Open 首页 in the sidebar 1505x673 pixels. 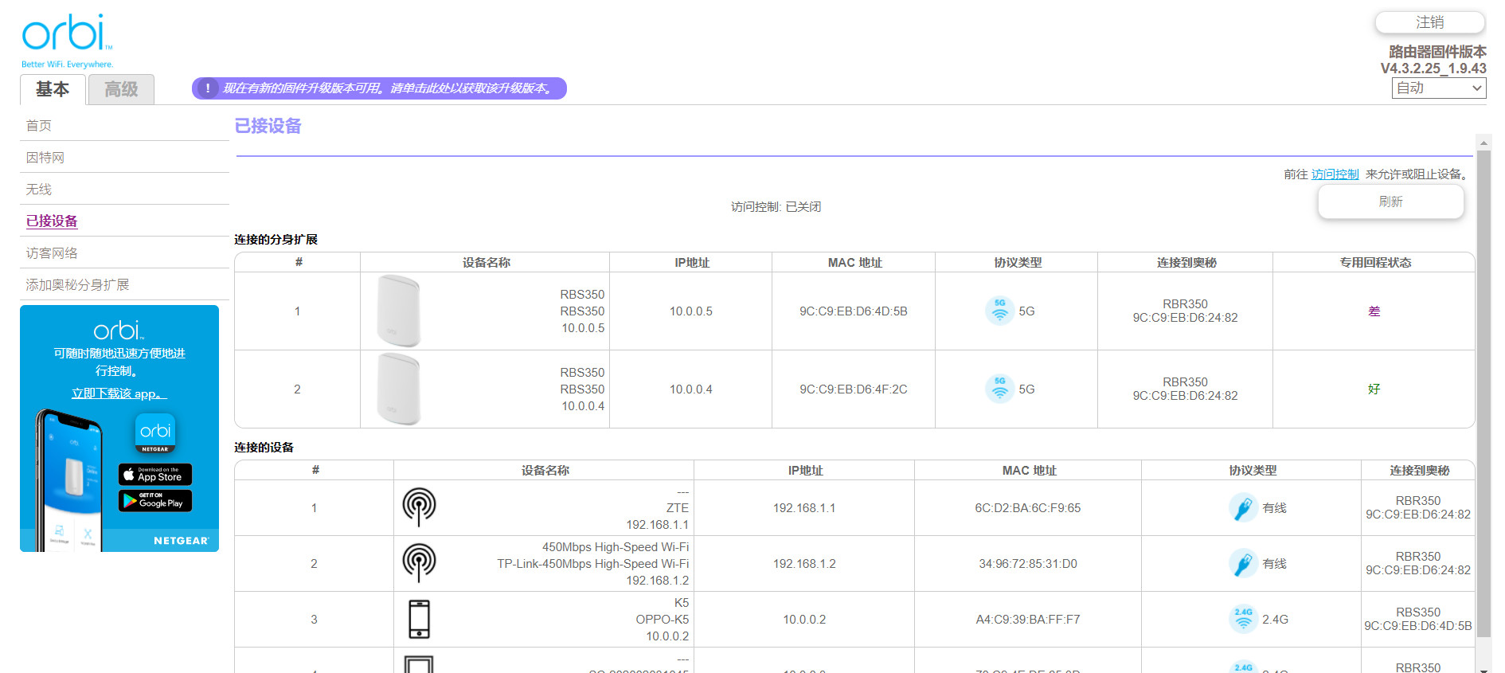(x=39, y=126)
